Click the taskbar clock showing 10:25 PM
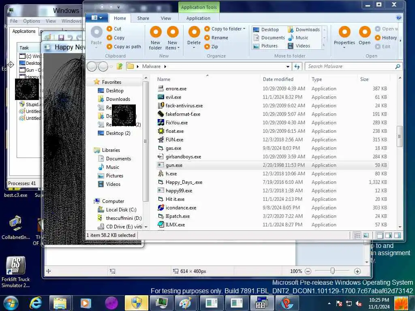The height and width of the screenshot is (311, 415). pos(379,303)
